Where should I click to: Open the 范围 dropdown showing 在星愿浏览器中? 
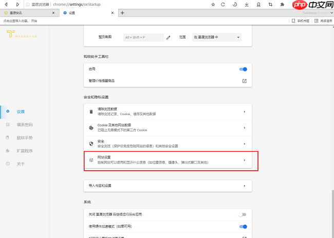tap(217, 38)
